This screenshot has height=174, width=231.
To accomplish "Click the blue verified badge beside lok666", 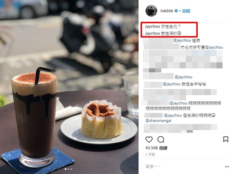I will click(x=176, y=11).
